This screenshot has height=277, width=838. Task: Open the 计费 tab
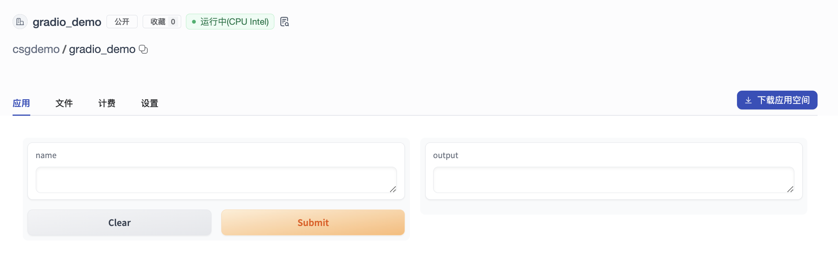pyautogui.click(x=107, y=103)
